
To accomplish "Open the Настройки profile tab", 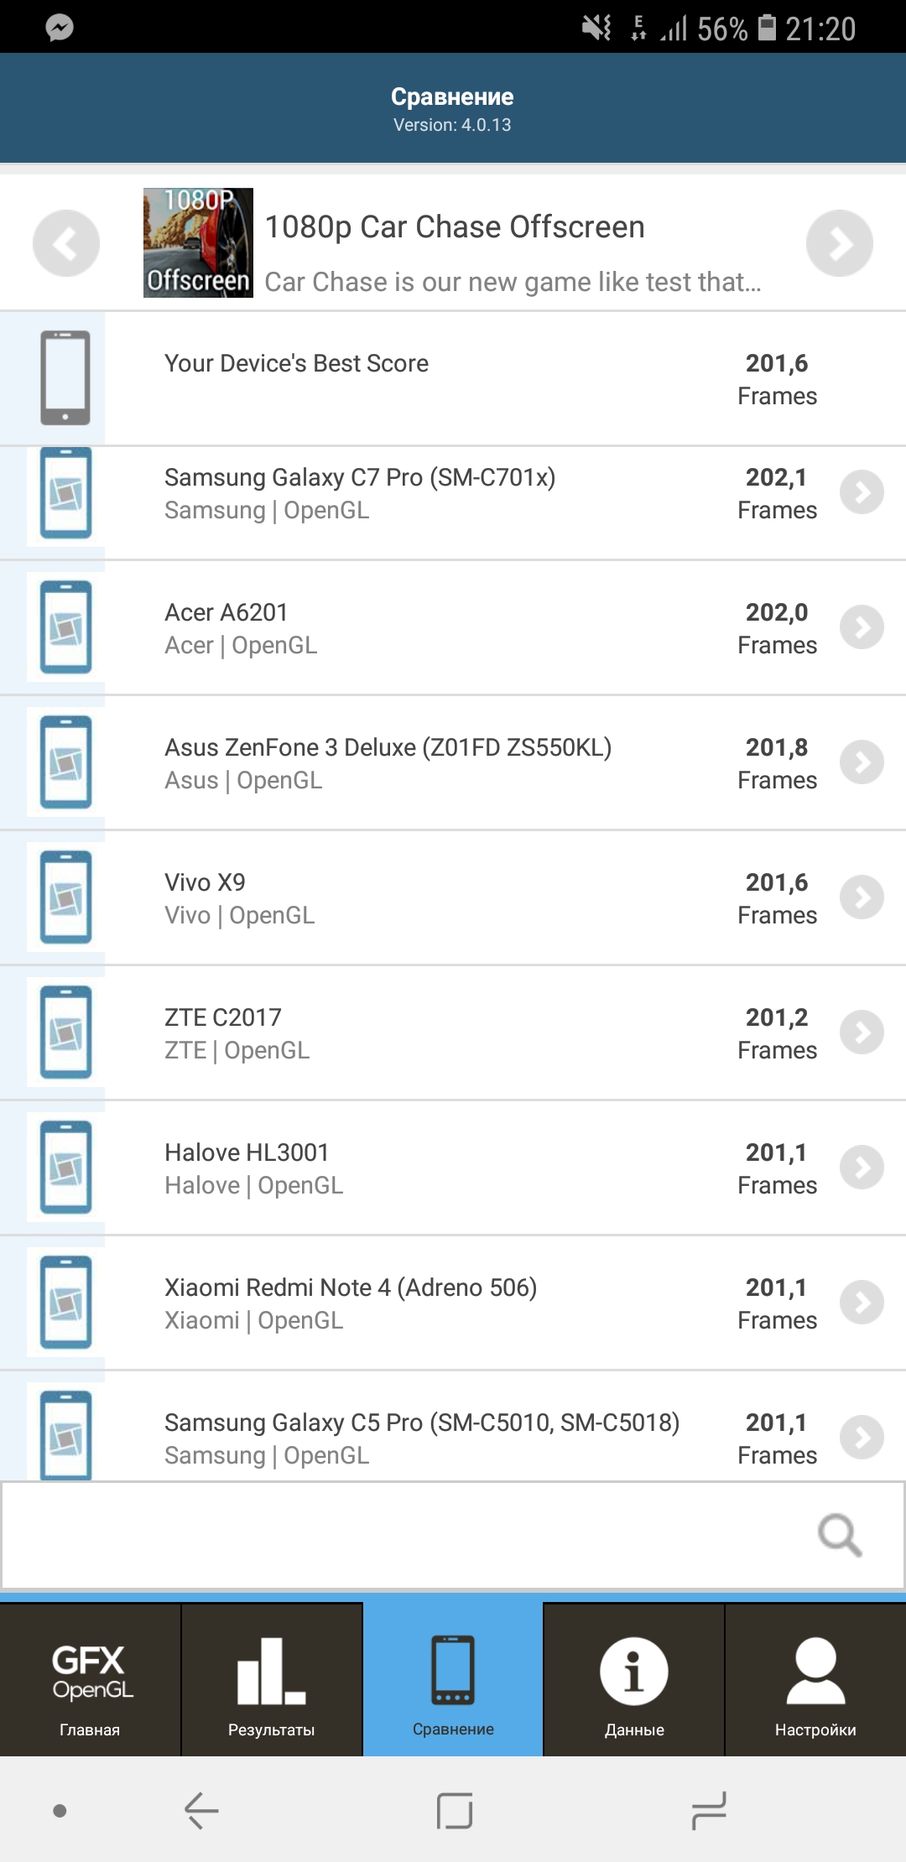I will 815,1680.
